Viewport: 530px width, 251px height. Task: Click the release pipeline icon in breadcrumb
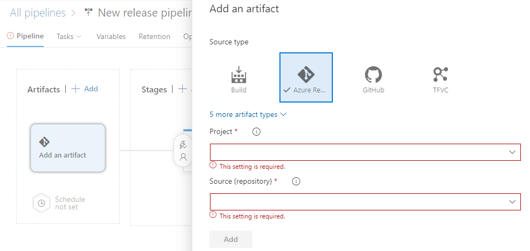point(88,12)
